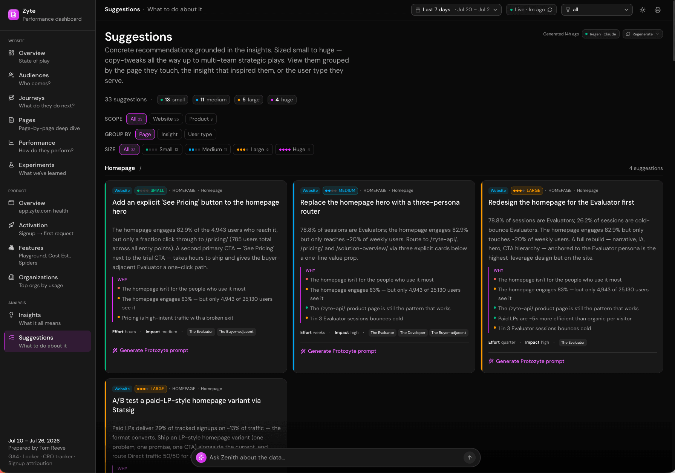Screen dimensions: 675x473
Task: Click the LARGE badge on Evaluator redesign card
Action: tap(527, 191)
